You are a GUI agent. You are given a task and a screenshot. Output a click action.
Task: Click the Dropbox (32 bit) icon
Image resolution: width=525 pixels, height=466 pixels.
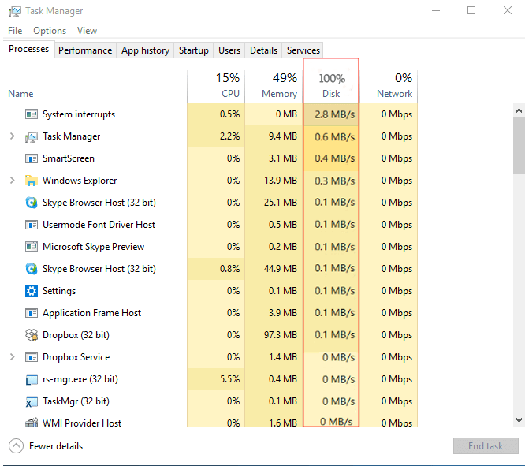[32, 335]
